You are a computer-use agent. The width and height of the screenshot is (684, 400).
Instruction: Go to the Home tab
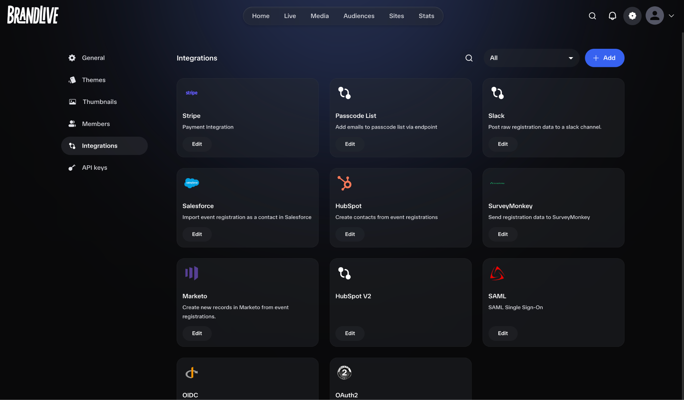tap(261, 16)
